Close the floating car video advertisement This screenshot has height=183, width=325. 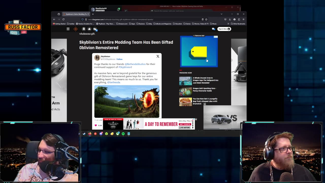pyautogui.click(x=205, y=104)
